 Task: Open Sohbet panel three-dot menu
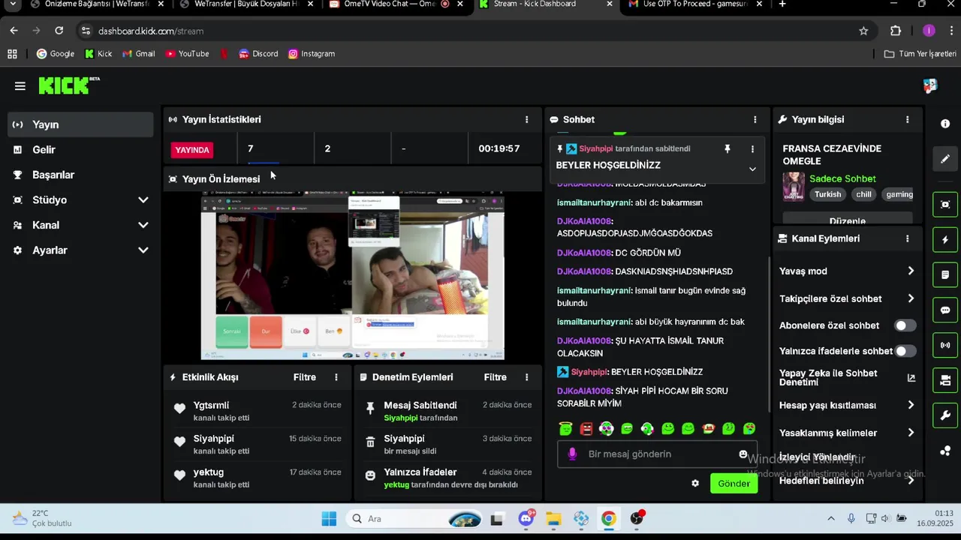click(755, 119)
